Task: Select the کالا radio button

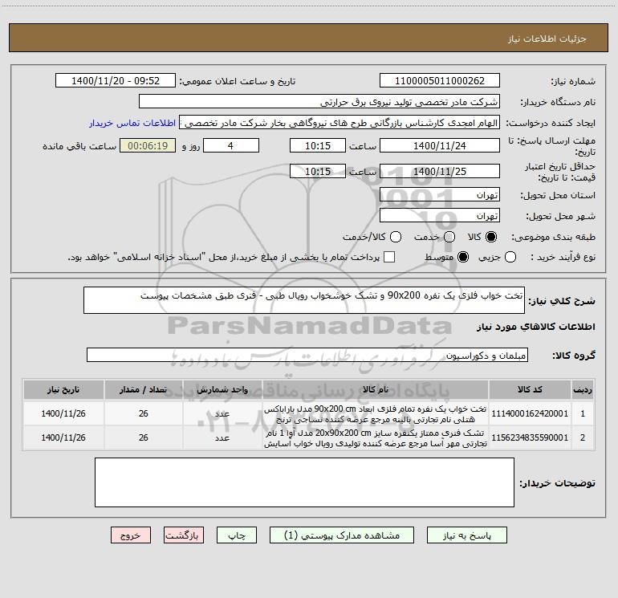Action: pyautogui.click(x=491, y=237)
